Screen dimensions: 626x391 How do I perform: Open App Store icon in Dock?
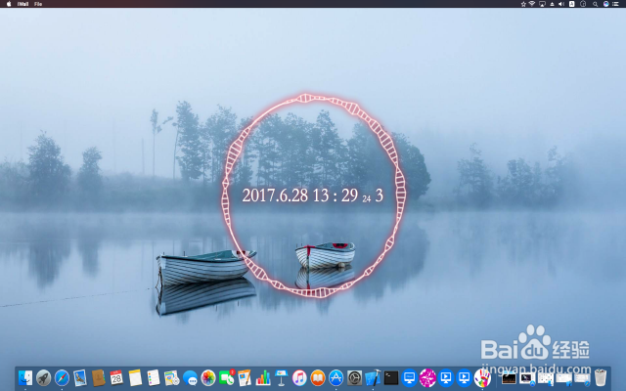point(336,377)
